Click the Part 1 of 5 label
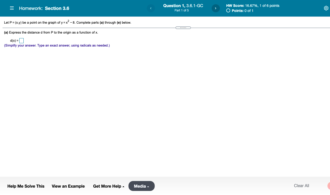This screenshot has height=195, width=330. [182, 10]
